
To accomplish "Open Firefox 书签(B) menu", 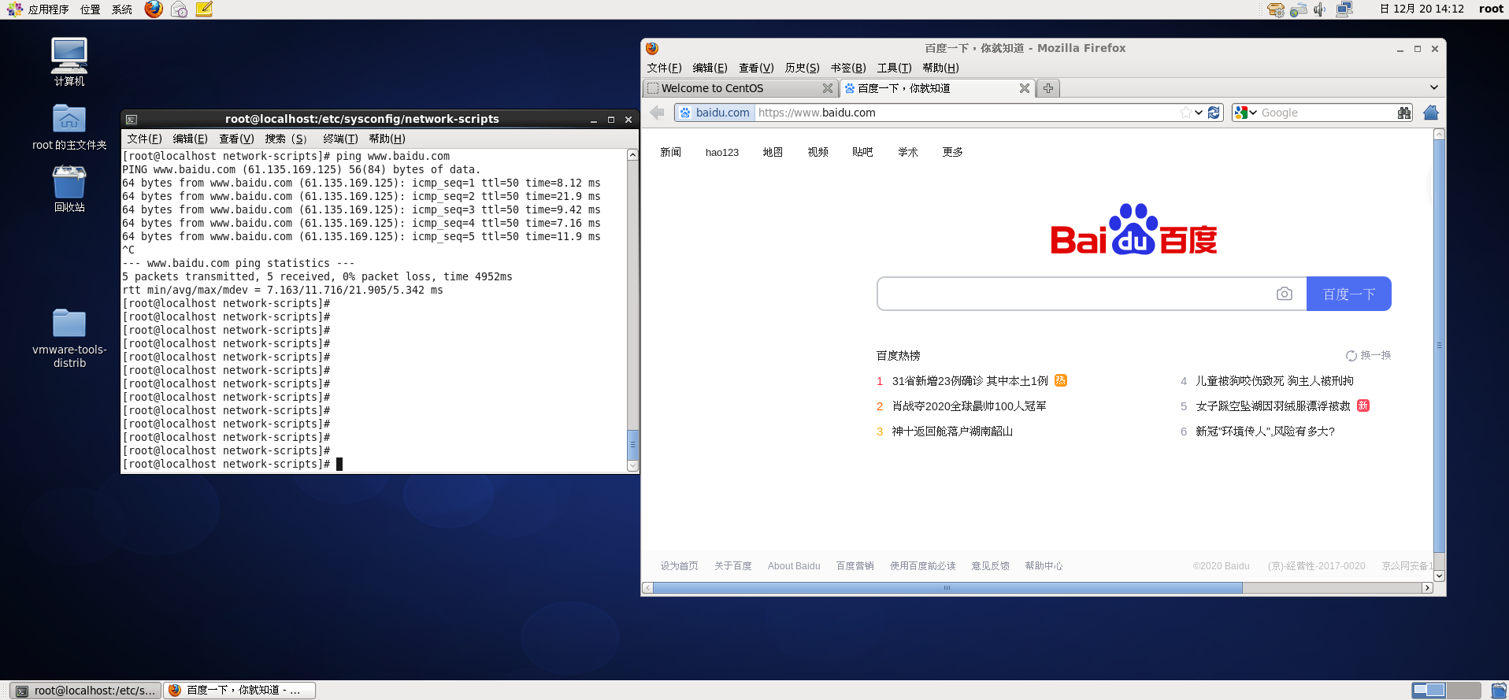I will (848, 68).
